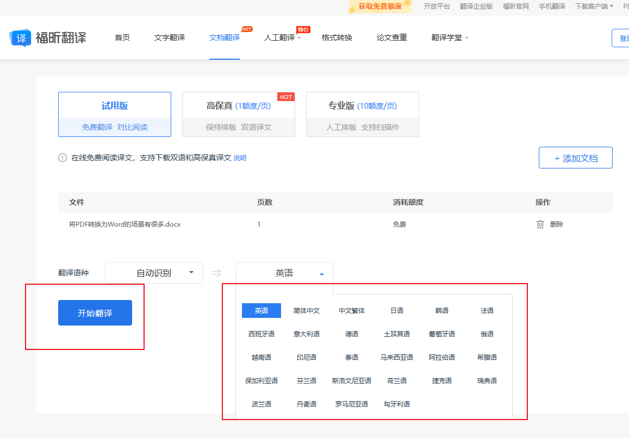
Task: Click file name 将PDF转换为Word的场景有很多.docx
Action: pos(124,224)
